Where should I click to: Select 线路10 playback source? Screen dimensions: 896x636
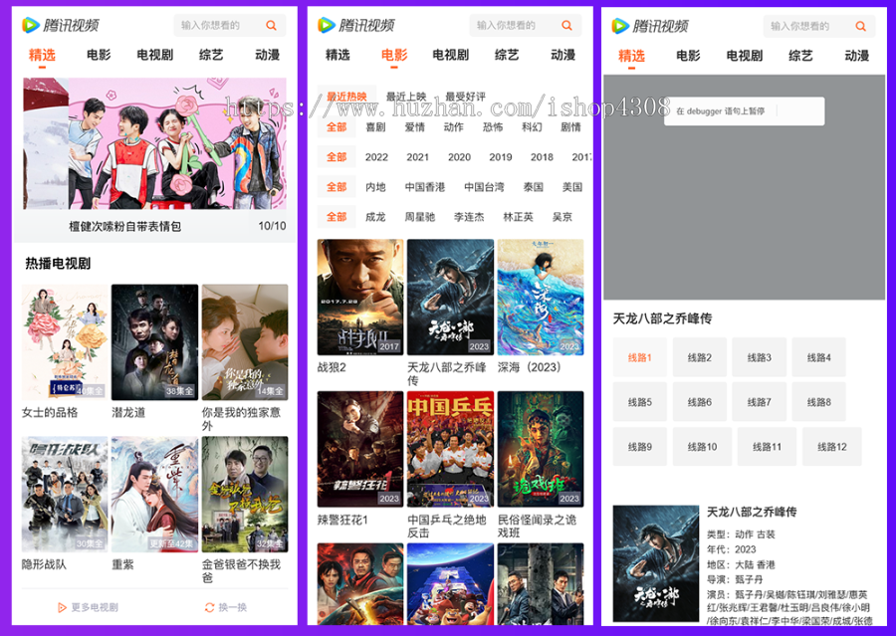702,446
